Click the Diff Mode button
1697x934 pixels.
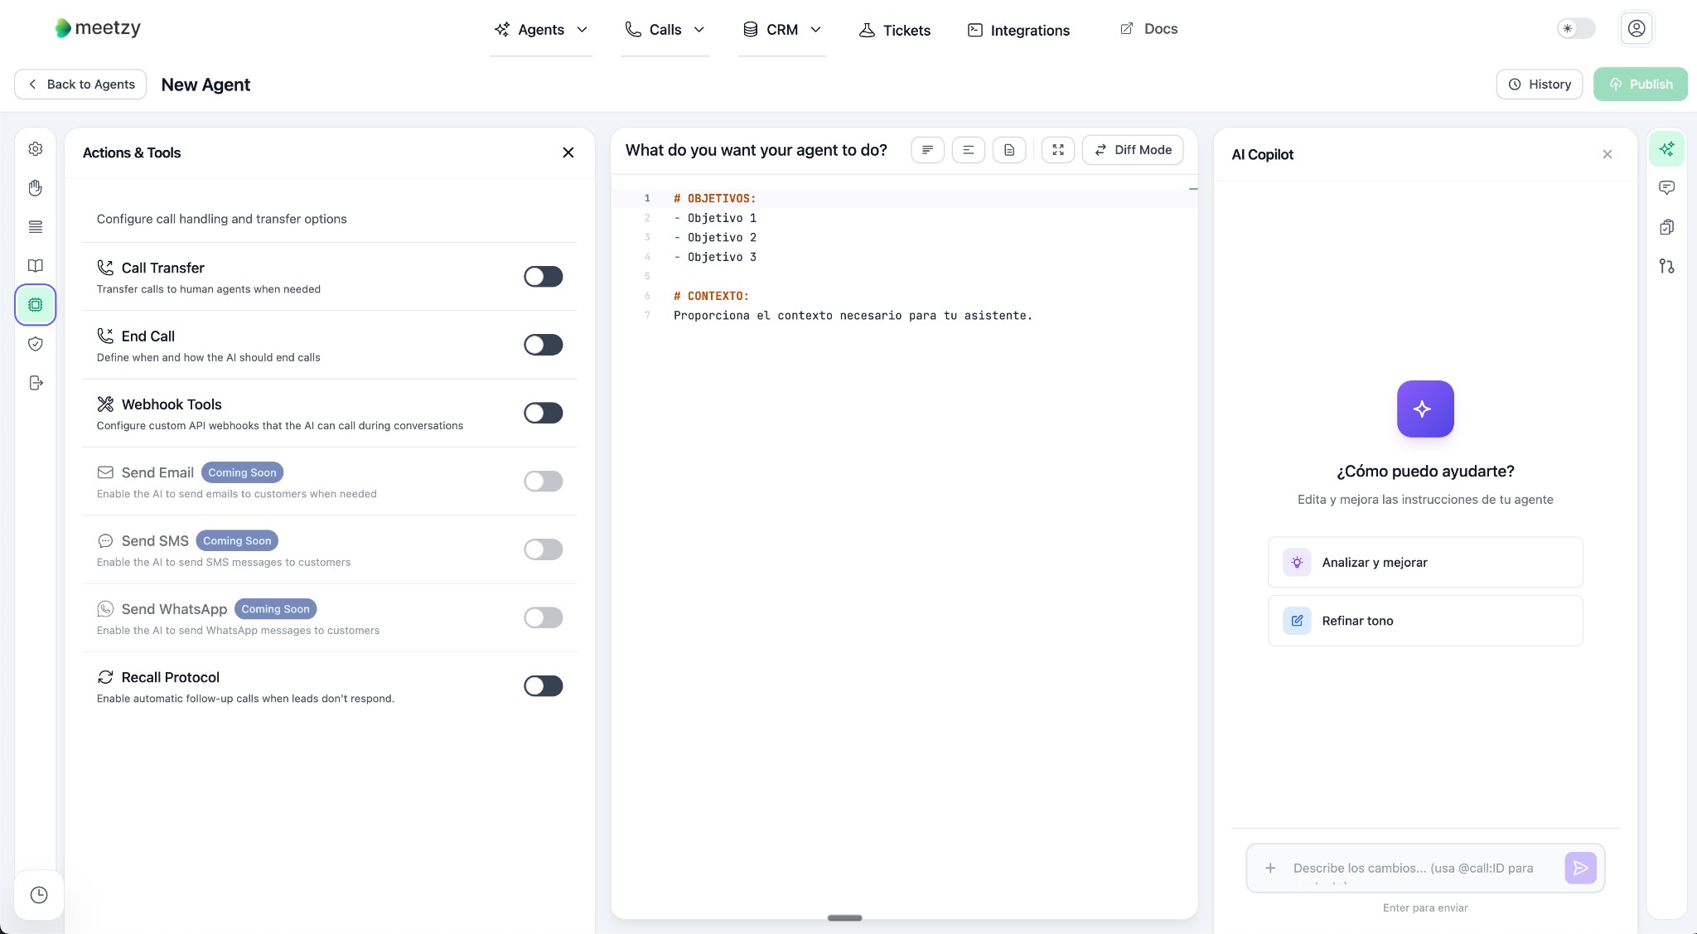pyautogui.click(x=1133, y=150)
